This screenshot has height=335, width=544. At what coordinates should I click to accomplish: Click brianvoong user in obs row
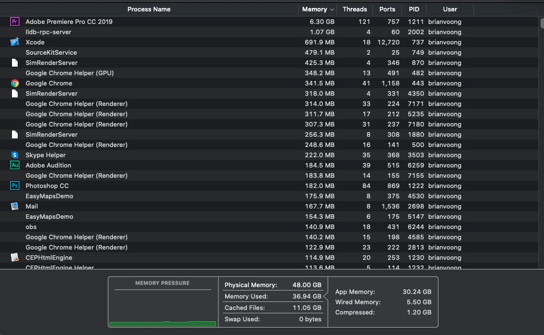pyautogui.click(x=445, y=227)
